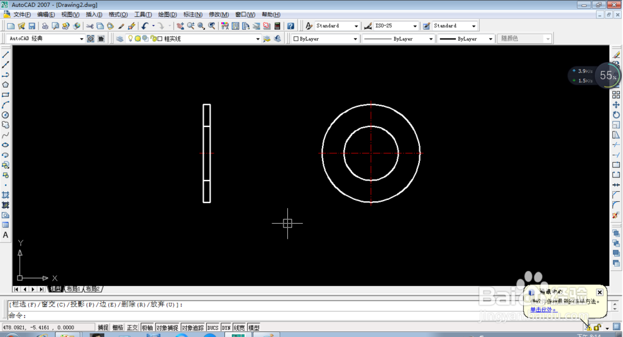Click the coordinates readout in status bar
623x337 pixels.
coord(48,328)
